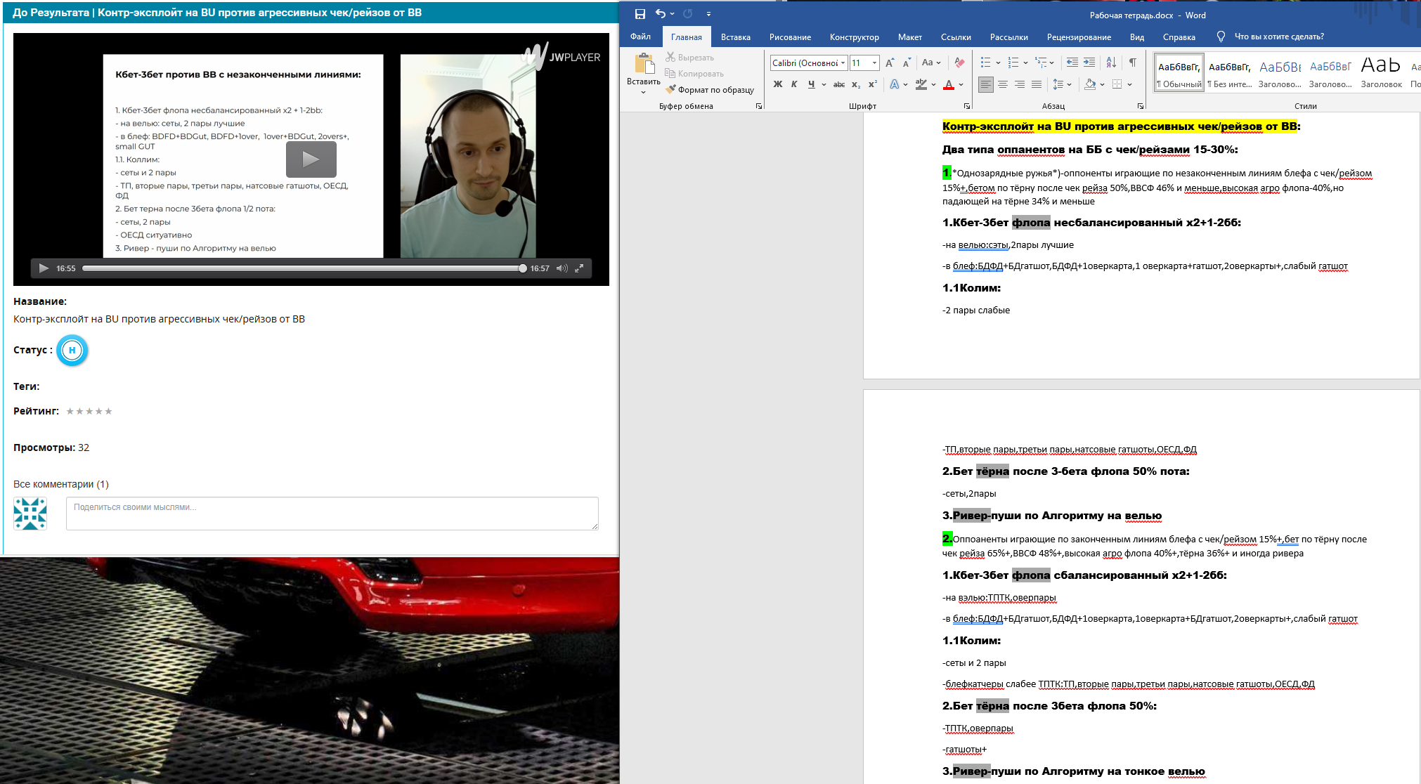Screen dimensions: 1421x784
Task: Click the blue Н status badge
Action: [x=72, y=350]
